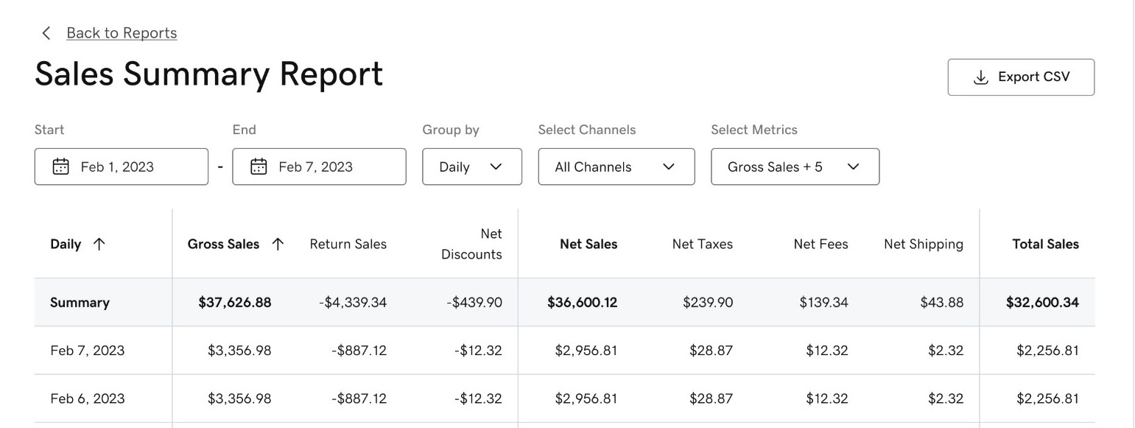Screen dimensions: 1135x428
Task: Click the download icon on Export CSV
Action: pos(980,77)
